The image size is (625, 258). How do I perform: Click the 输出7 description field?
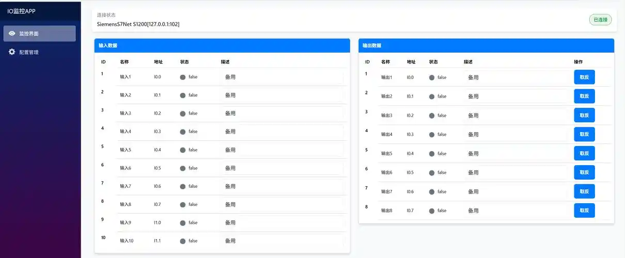(517, 191)
